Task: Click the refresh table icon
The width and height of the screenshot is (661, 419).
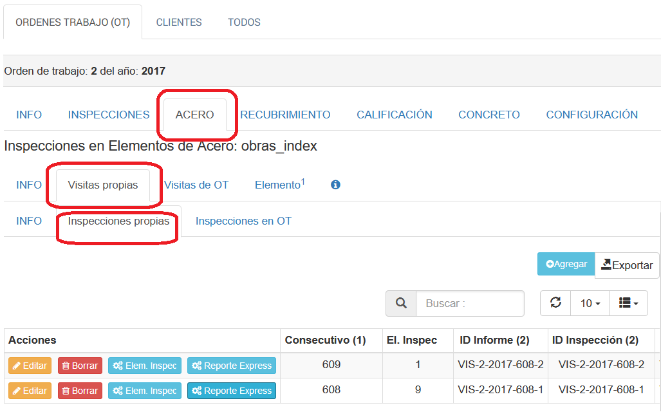Action: tap(555, 303)
